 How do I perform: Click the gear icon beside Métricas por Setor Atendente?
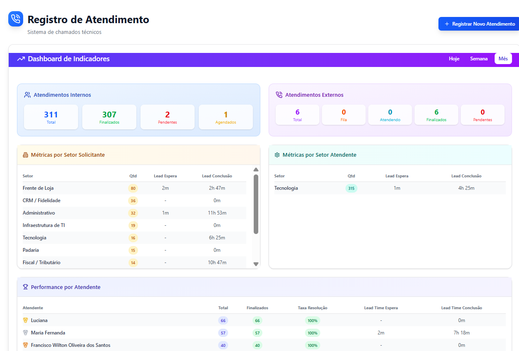tap(277, 155)
